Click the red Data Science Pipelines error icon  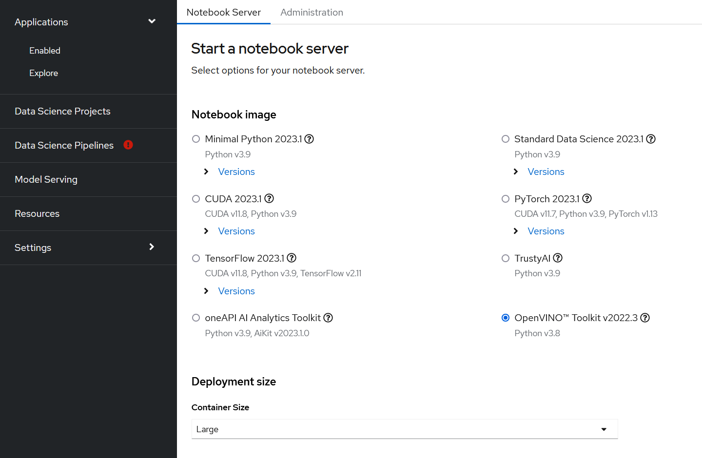pyautogui.click(x=128, y=145)
